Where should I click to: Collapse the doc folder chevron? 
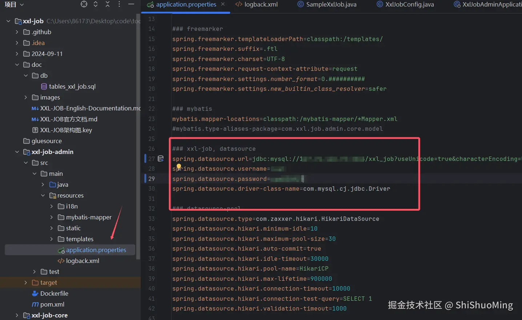pyautogui.click(x=17, y=65)
